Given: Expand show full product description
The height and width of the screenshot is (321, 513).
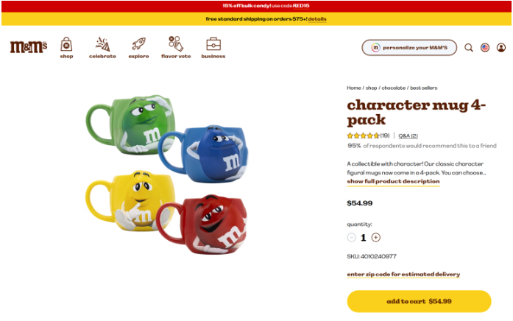Looking at the screenshot, I should pos(393,181).
